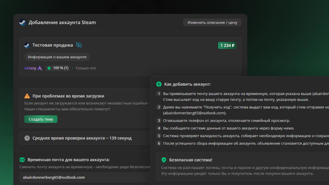Click the green envelope icon

coord(22,160)
